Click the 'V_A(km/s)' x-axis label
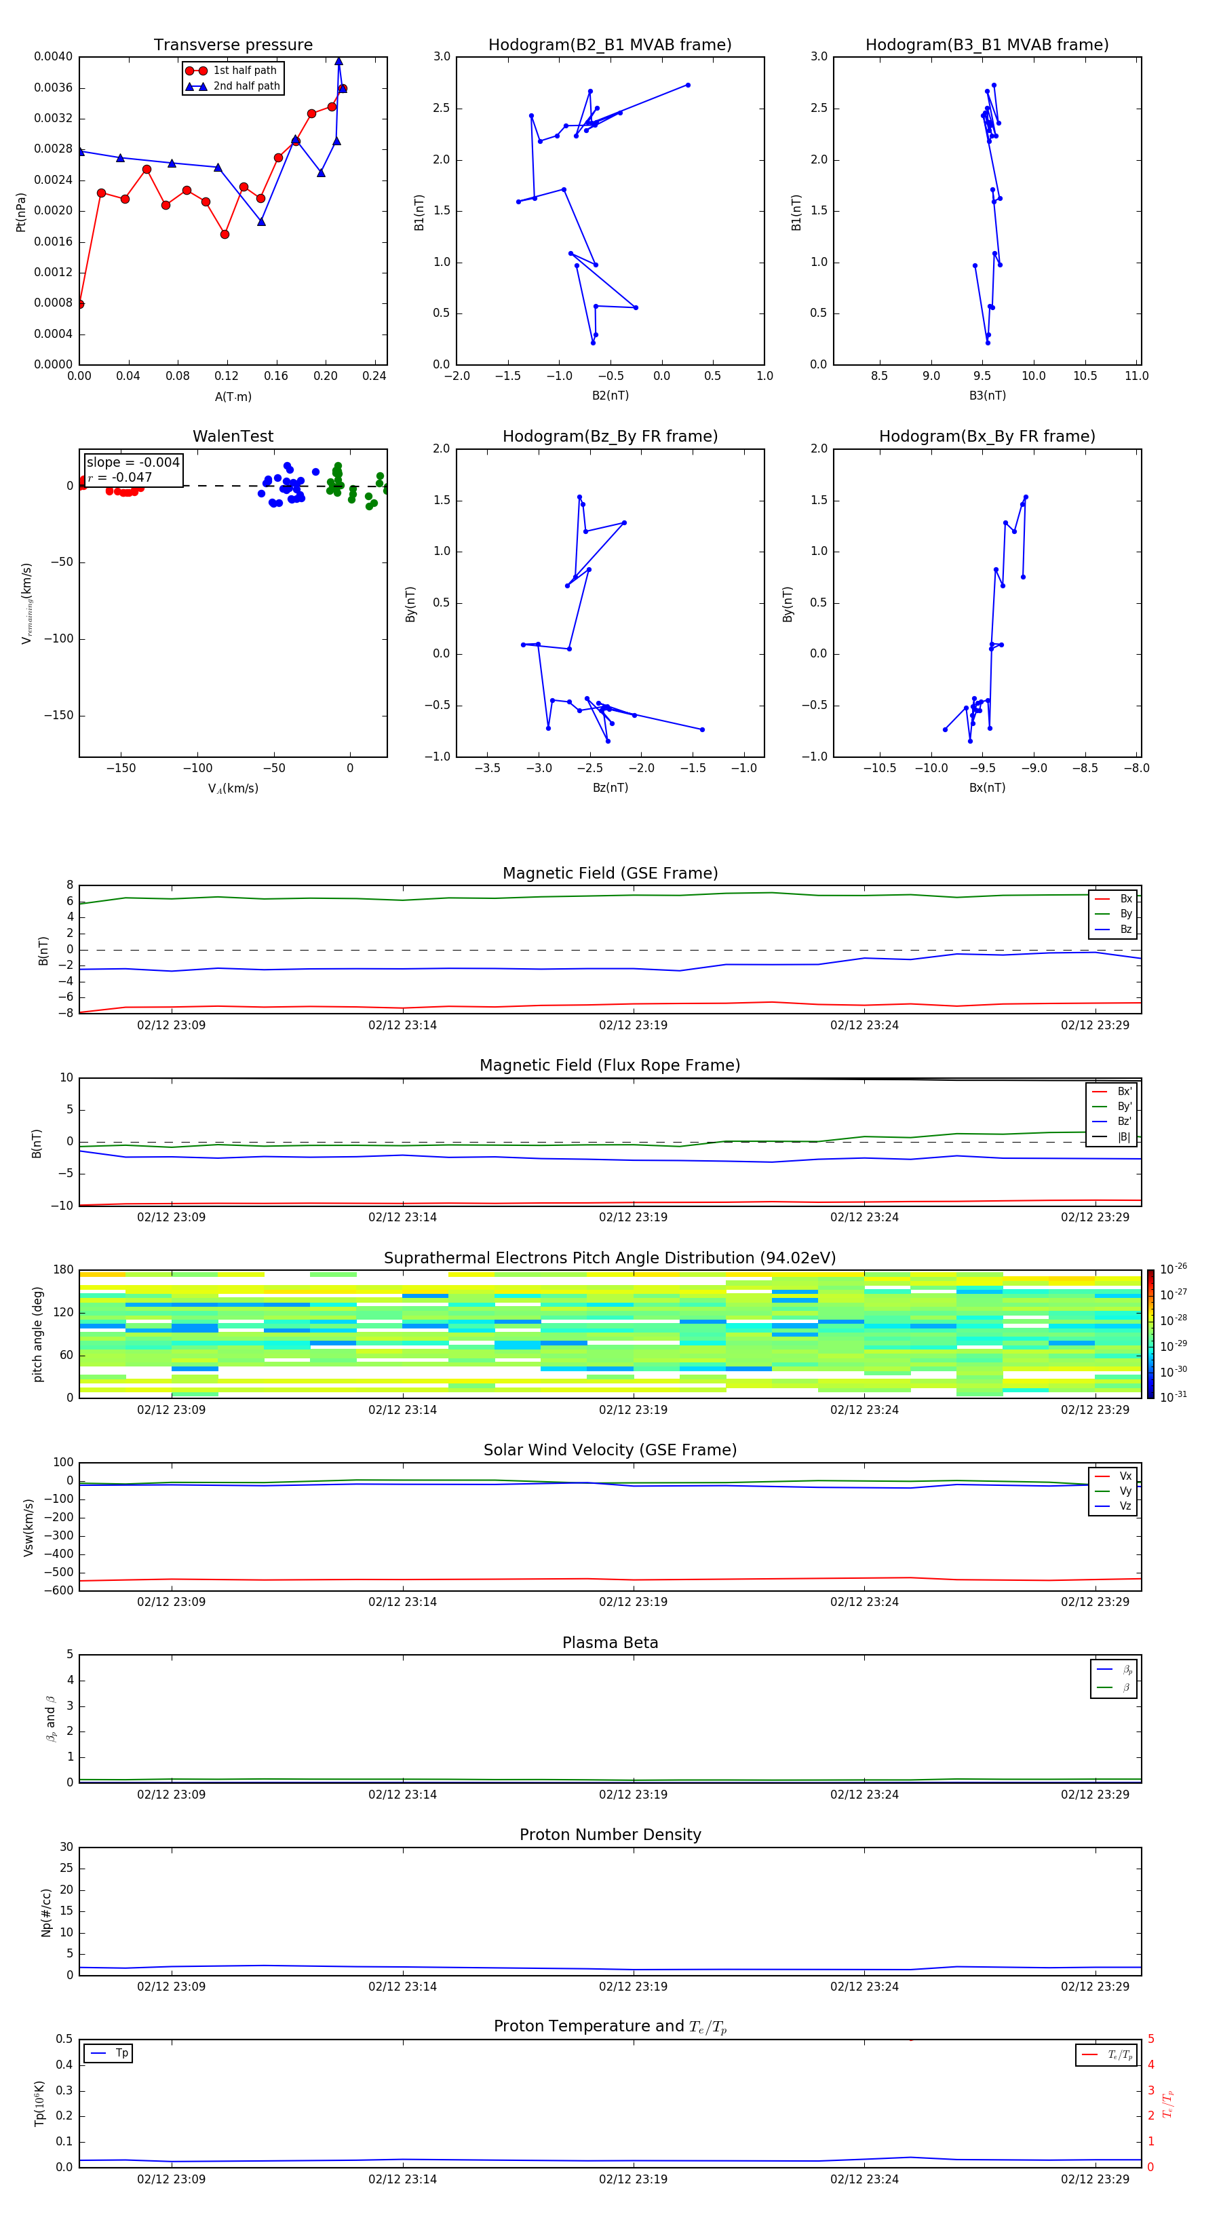1221x2239 pixels. (233, 788)
